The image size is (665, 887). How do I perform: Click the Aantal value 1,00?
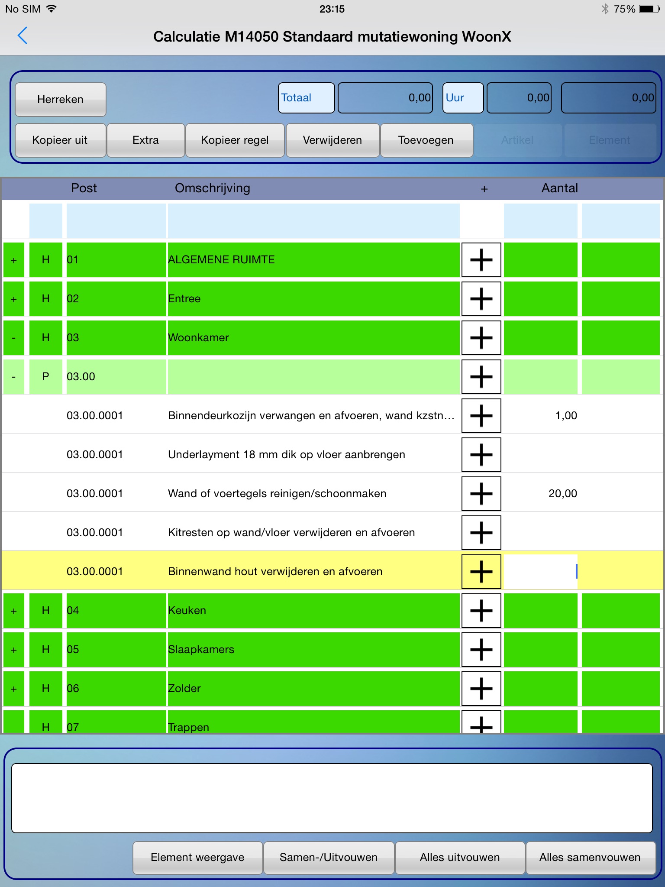pos(566,416)
